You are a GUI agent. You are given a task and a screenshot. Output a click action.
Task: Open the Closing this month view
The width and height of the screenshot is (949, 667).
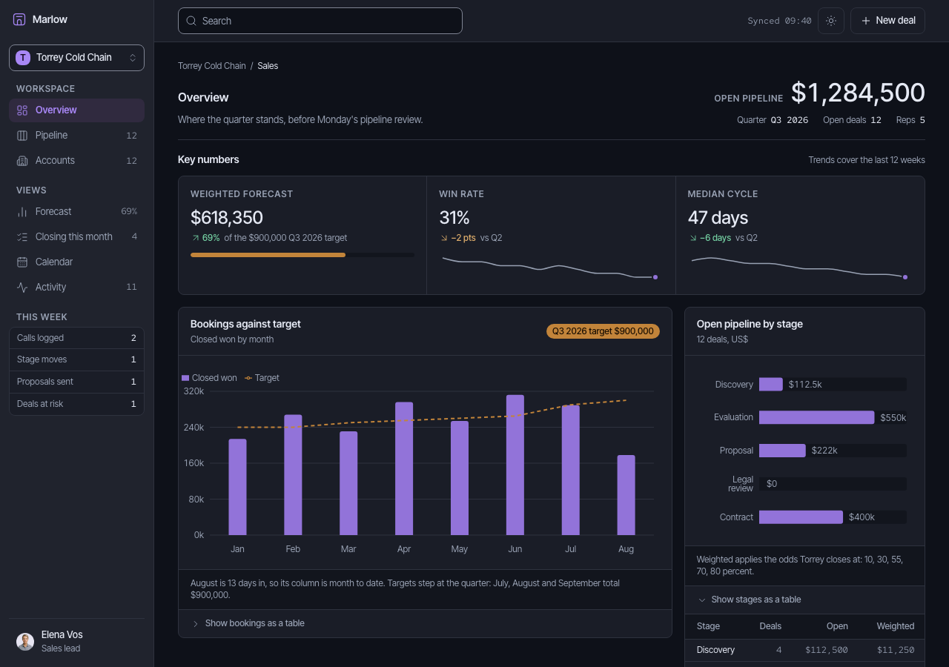[x=76, y=237]
